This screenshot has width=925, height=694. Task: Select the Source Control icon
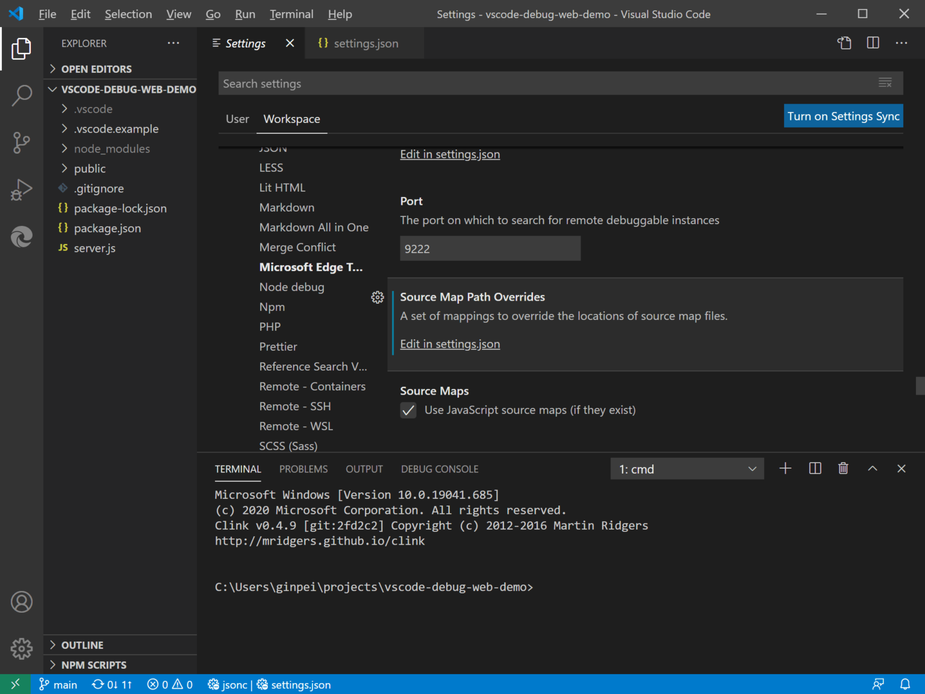[x=22, y=143]
